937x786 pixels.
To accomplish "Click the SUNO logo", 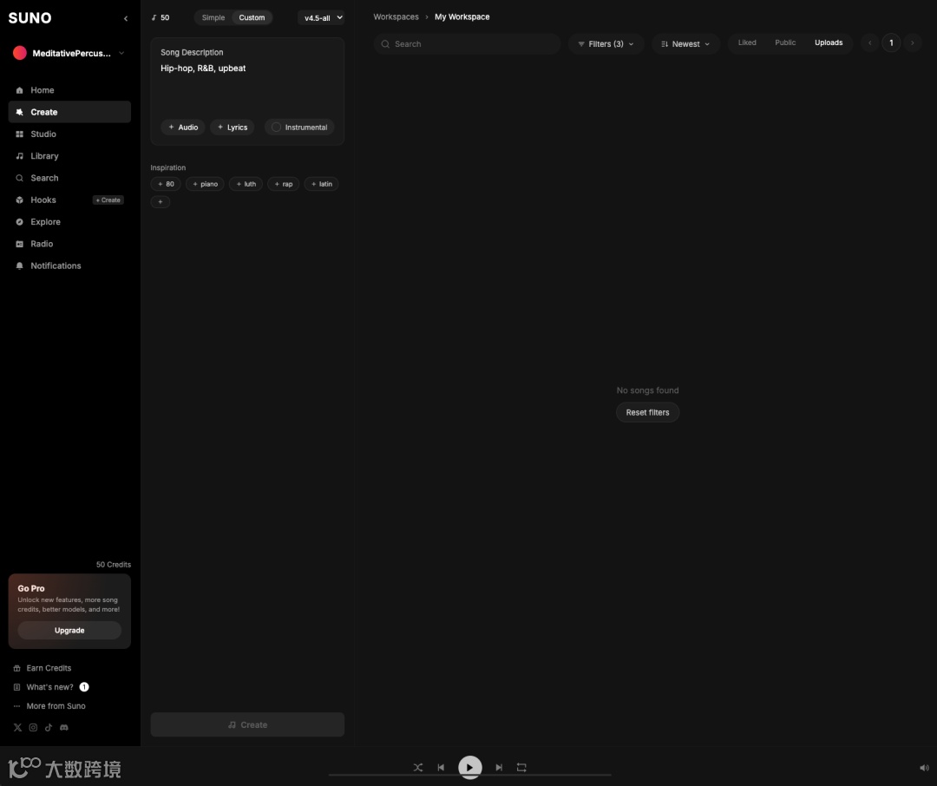I will [x=29, y=18].
